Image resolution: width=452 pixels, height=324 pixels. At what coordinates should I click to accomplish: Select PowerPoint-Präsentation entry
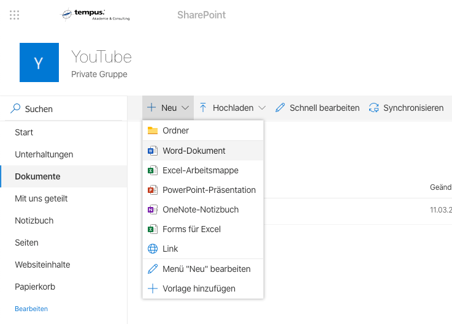(x=203, y=190)
